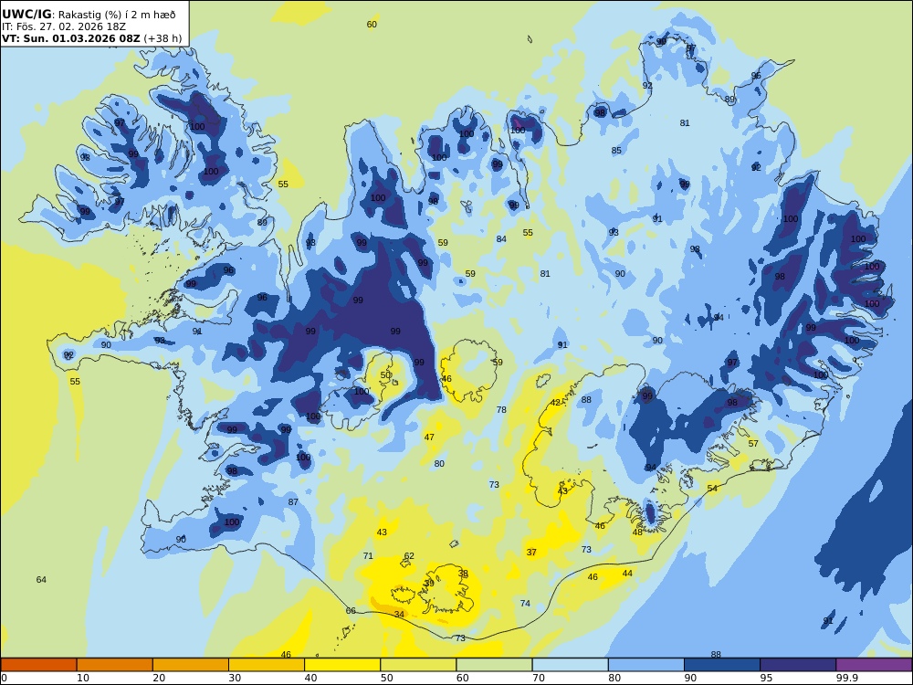Click the light green 60–70 legend swatch
The height and width of the screenshot is (685, 913).
(494, 665)
